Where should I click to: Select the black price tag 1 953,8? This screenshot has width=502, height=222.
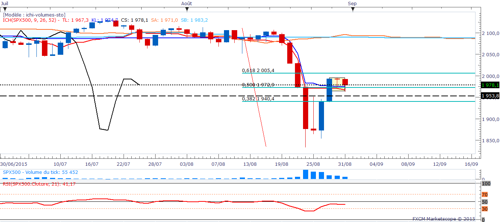(x=491, y=96)
